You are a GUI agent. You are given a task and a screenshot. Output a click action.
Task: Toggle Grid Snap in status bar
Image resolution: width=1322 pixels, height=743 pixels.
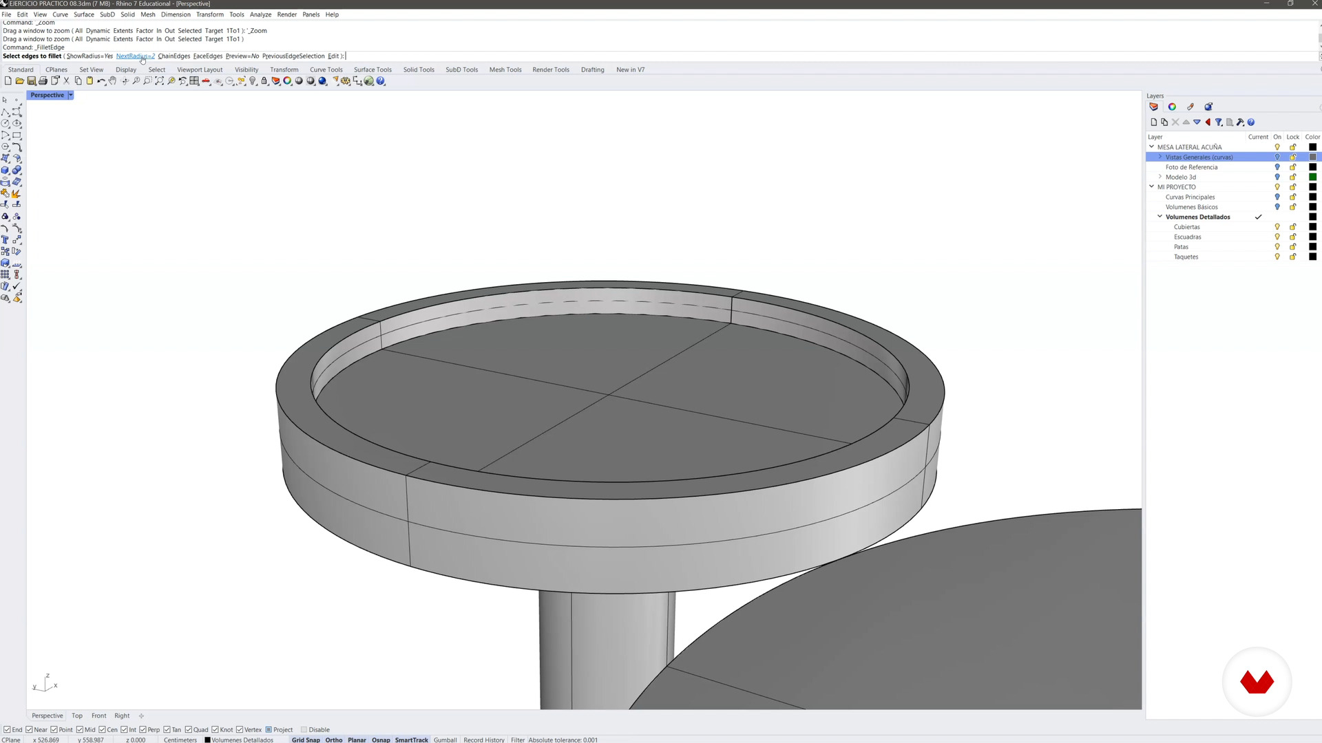coord(306,740)
